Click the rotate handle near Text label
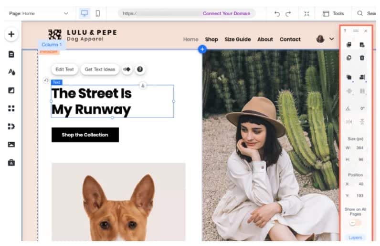 (46, 80)
